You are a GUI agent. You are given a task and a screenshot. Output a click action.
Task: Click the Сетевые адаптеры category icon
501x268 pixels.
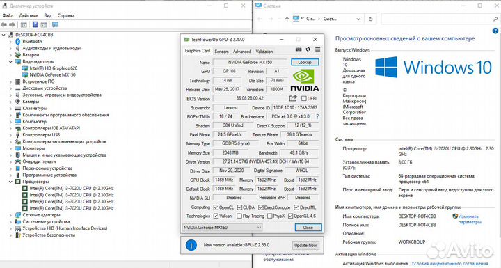(18, 215)
